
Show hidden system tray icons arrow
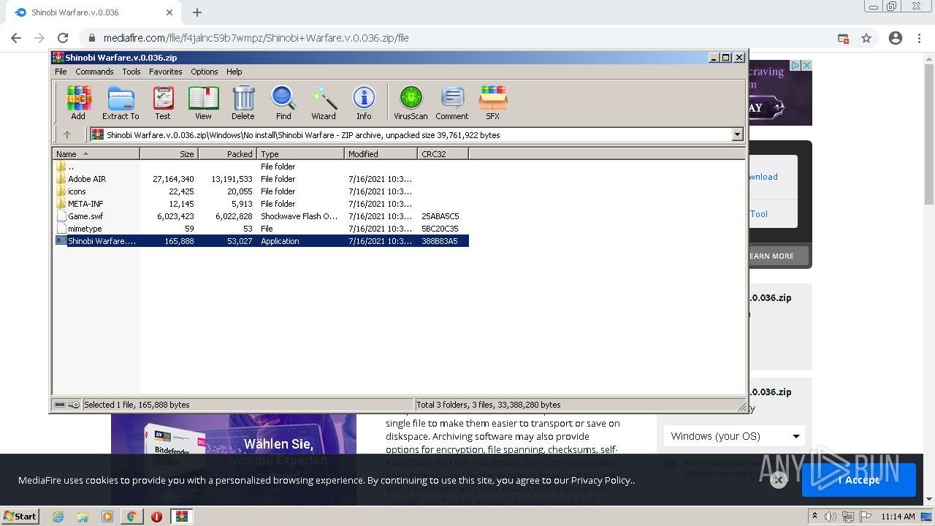click(815, 516)
